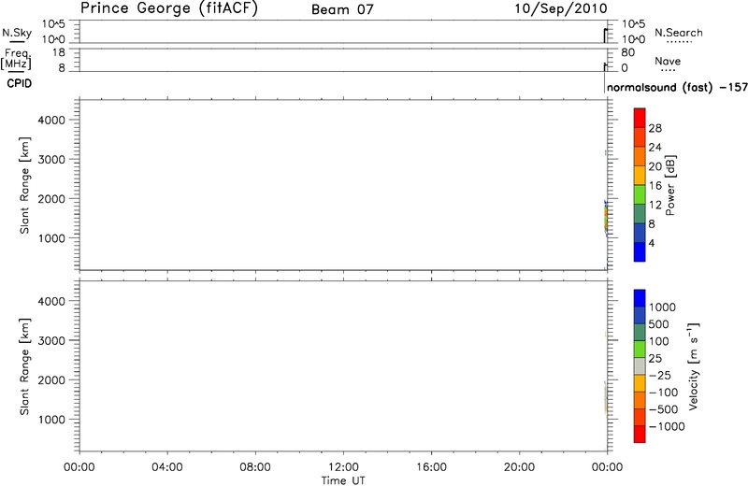Click the velocity echo near 1500 km range
The width and height of the screenshot is (748, 486).
click(606, 399)
